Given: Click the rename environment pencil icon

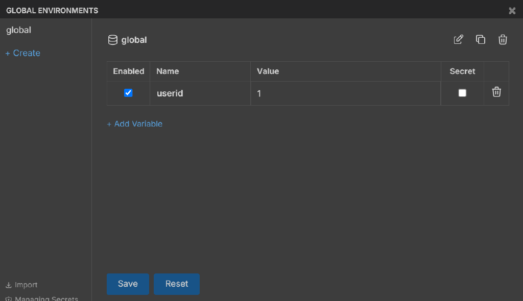Looking at the screenshot, I should pyautogui.click(x=458, y=40).
